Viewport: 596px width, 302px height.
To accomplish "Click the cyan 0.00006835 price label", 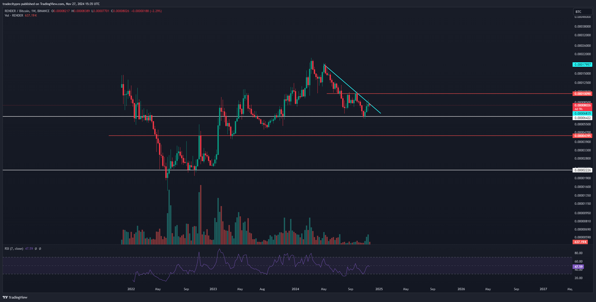I will click(x=582, y=114).
